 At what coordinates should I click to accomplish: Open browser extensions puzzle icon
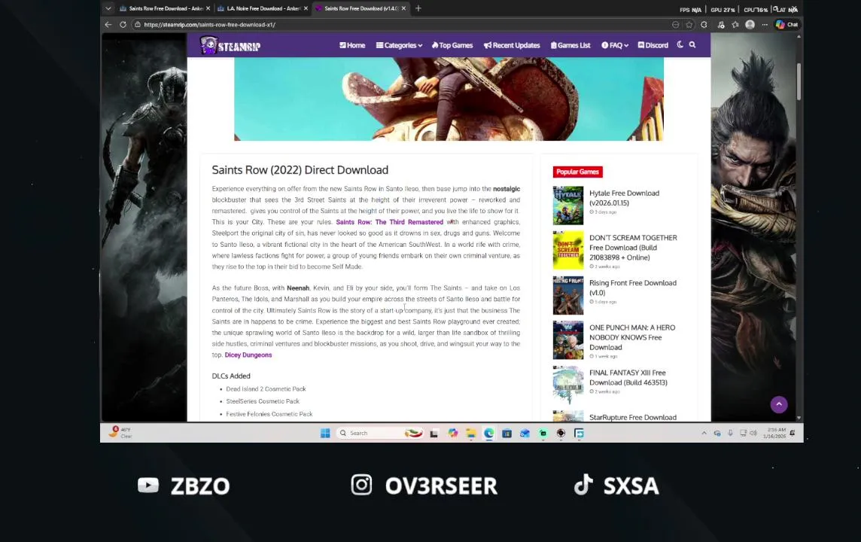pos(704,25)
